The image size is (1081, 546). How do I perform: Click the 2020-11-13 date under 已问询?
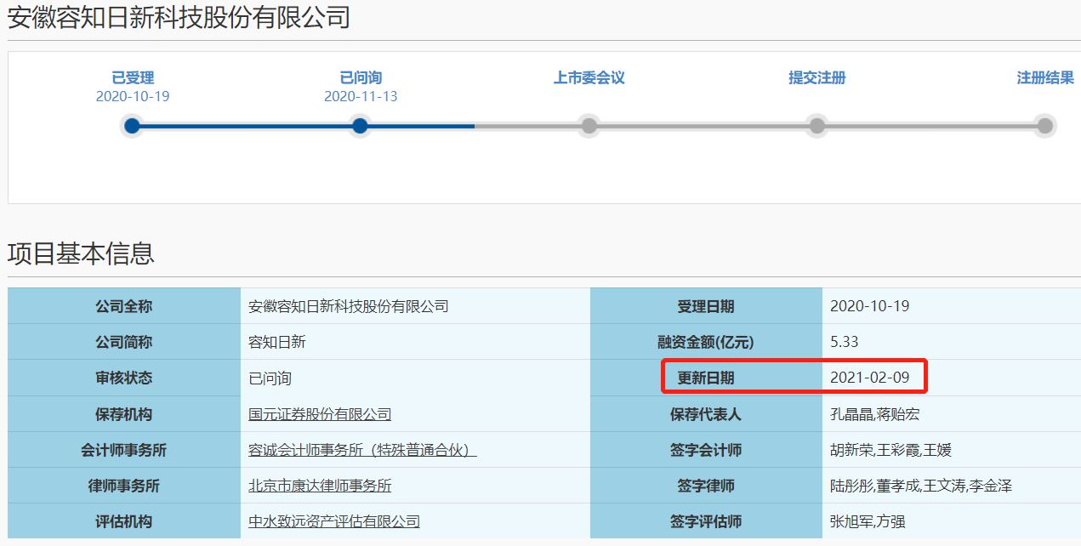[x=361, y=97]
